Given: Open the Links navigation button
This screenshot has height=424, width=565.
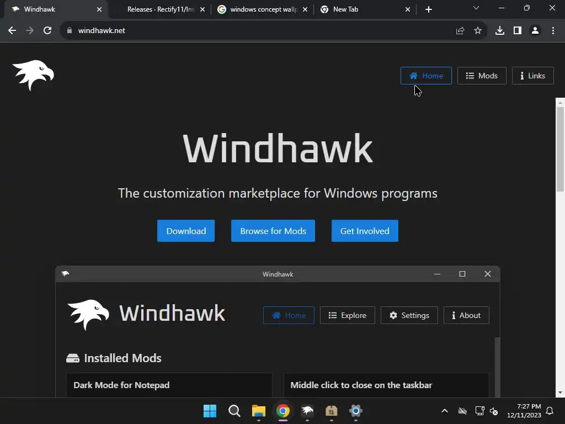Looking at the screenshot, I should (532, 76).
